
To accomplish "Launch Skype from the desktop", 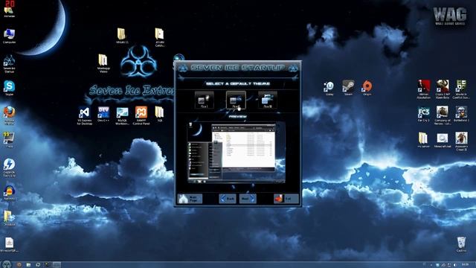I will pos(9,88).
